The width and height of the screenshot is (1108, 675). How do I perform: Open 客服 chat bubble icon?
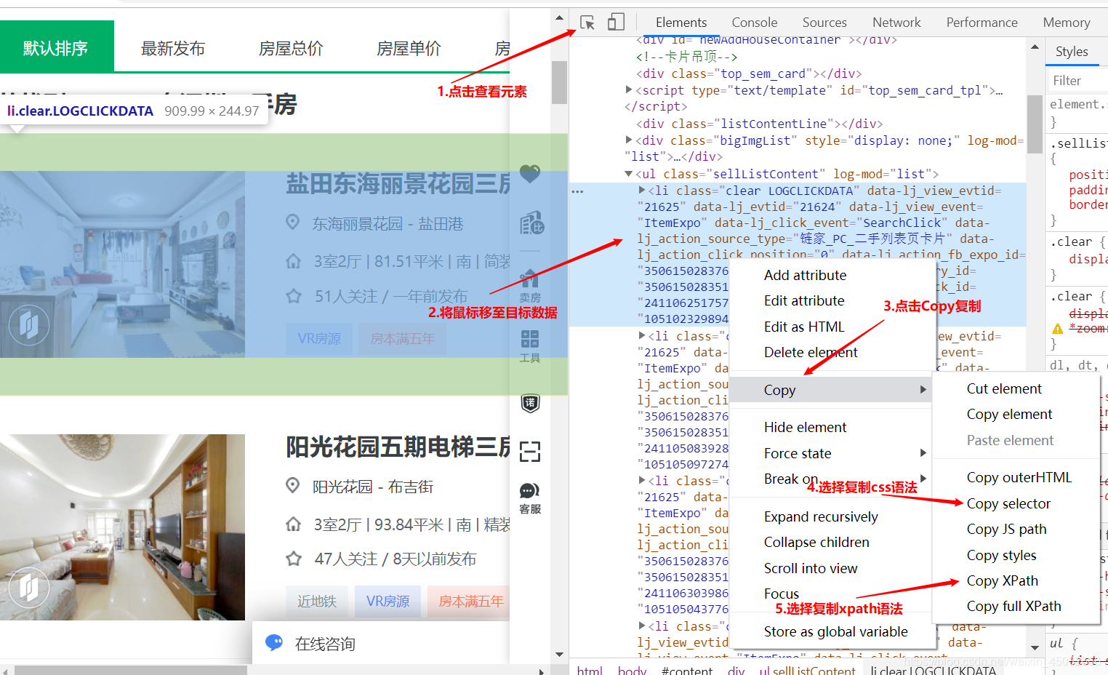tap(530, 498)
